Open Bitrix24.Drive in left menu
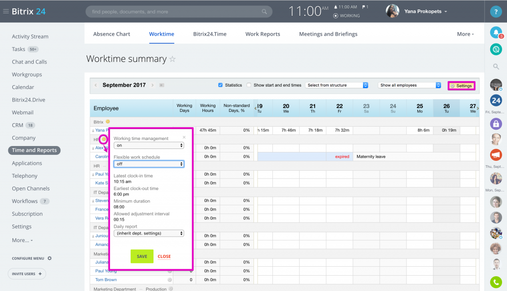Screen dimensions: 507x291 click(28, 100)
